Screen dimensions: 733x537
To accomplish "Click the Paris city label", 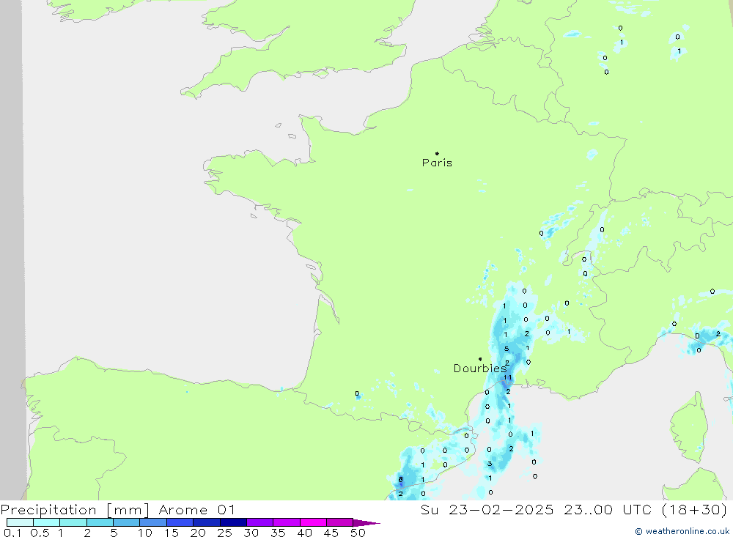I will tap(437, 163).
